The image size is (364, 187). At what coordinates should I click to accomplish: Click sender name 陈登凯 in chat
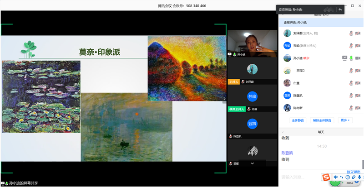click(287, 153)
